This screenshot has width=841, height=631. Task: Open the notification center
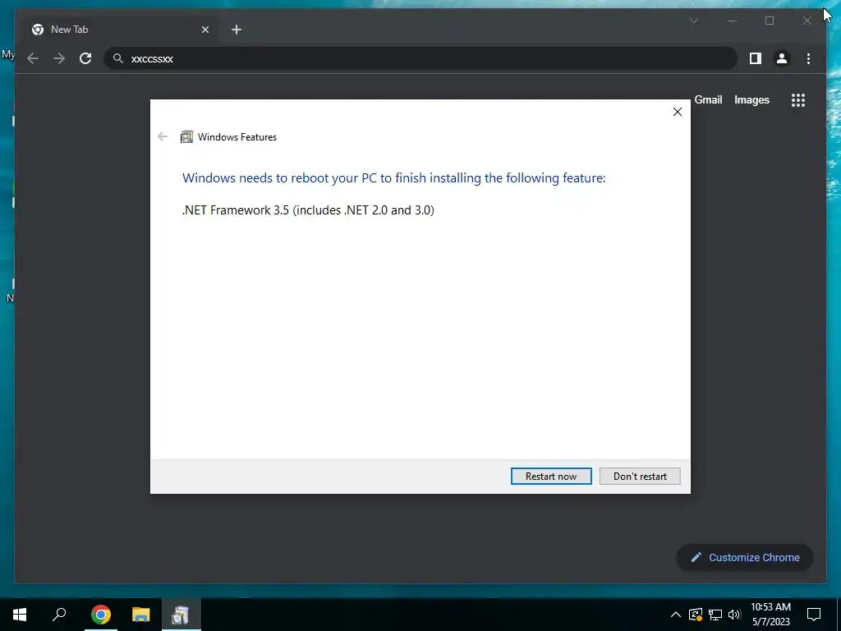(x=814, y=615)
